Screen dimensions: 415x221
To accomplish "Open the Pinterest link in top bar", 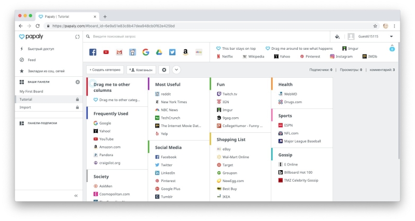I will (310, 57).
